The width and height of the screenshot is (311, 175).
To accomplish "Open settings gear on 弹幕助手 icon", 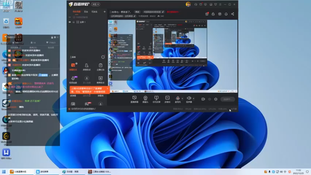I will point(76,63).
